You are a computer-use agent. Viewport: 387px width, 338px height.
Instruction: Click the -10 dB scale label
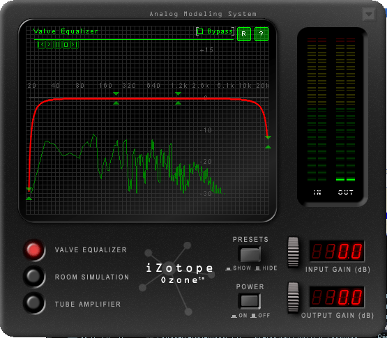(x=206, y=130)
